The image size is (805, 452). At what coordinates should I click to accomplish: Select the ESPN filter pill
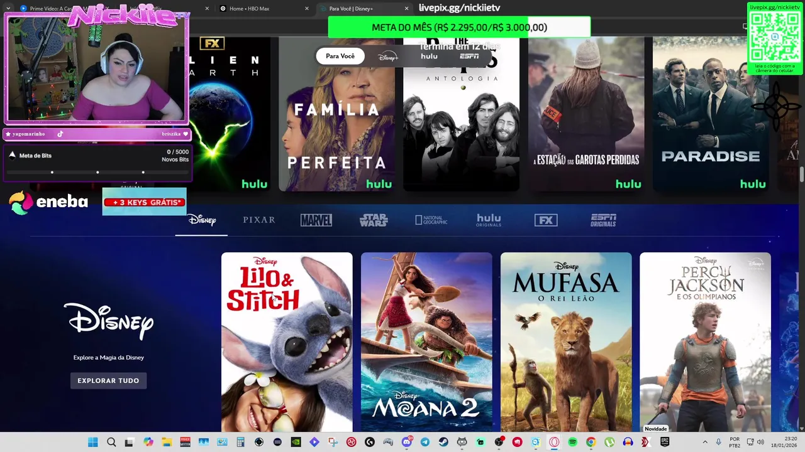tap(469, 56)
